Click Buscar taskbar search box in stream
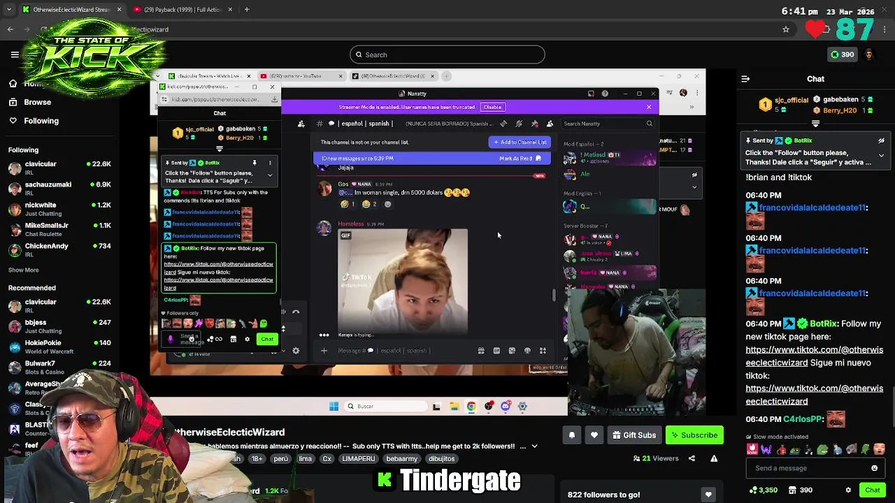Screen dimensions: 895x503 pyautogui.click(x=385, y=406)
